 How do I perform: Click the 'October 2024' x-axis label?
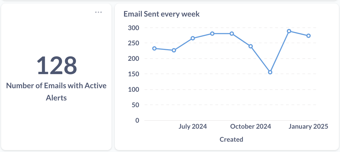(251, 126)
